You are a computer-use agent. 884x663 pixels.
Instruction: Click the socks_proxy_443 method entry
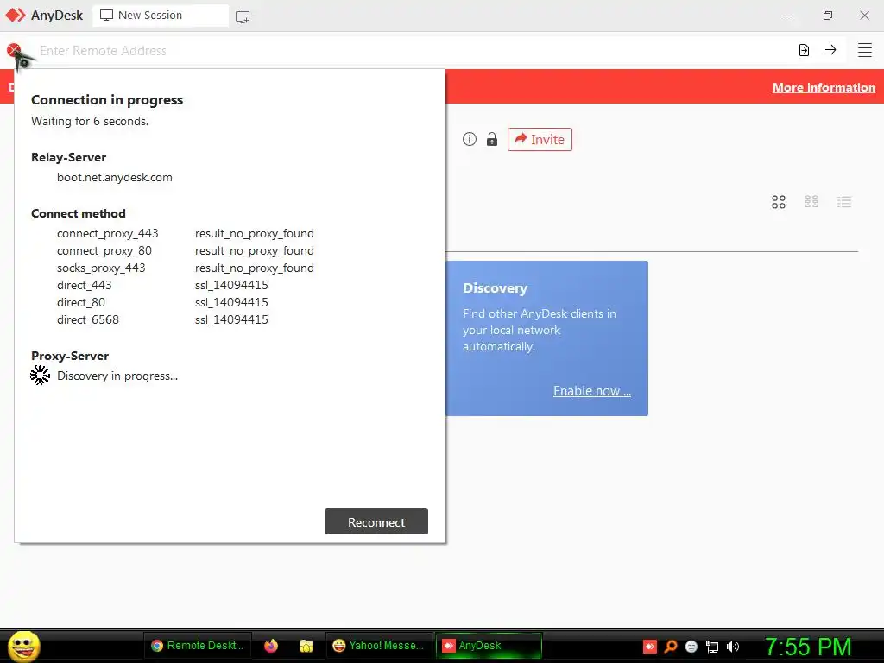click(101, 268)
